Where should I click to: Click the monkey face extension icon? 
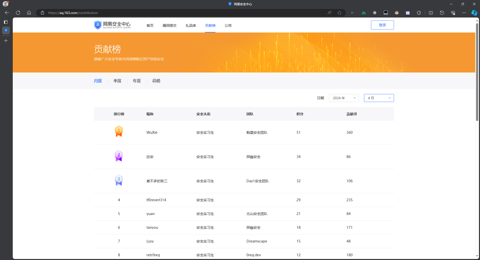397,13
